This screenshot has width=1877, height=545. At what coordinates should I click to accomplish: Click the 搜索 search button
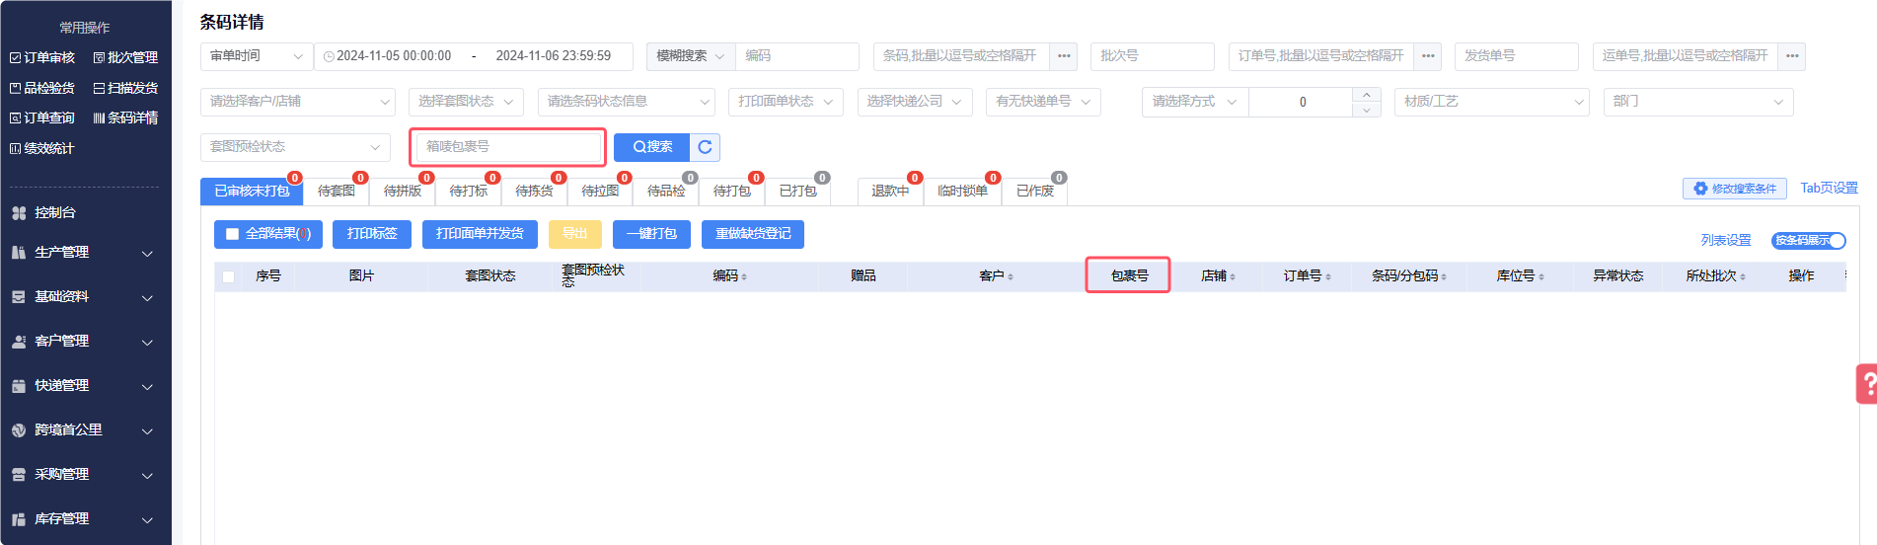(x=651, y=147)
